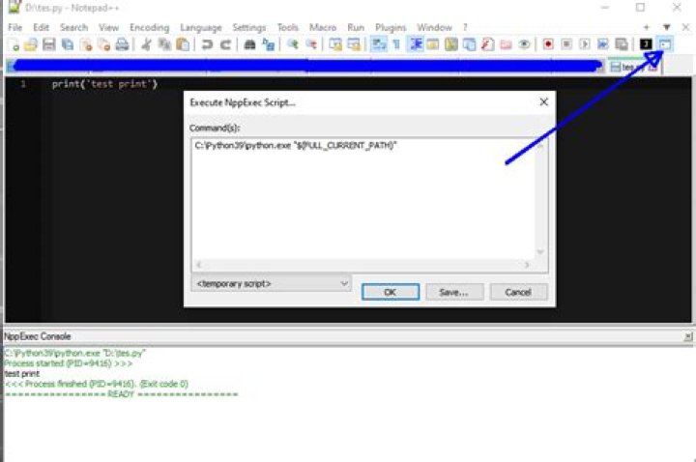Toggle Show All Characters pilcrow icon
696x462 pixels.
click(396, 44)
